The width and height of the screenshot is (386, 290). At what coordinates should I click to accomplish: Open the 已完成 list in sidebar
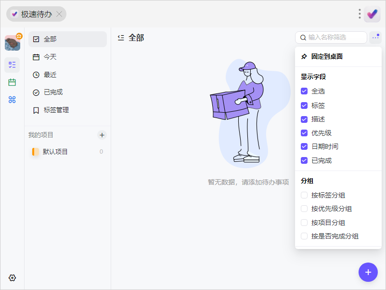tap(67, 92)
